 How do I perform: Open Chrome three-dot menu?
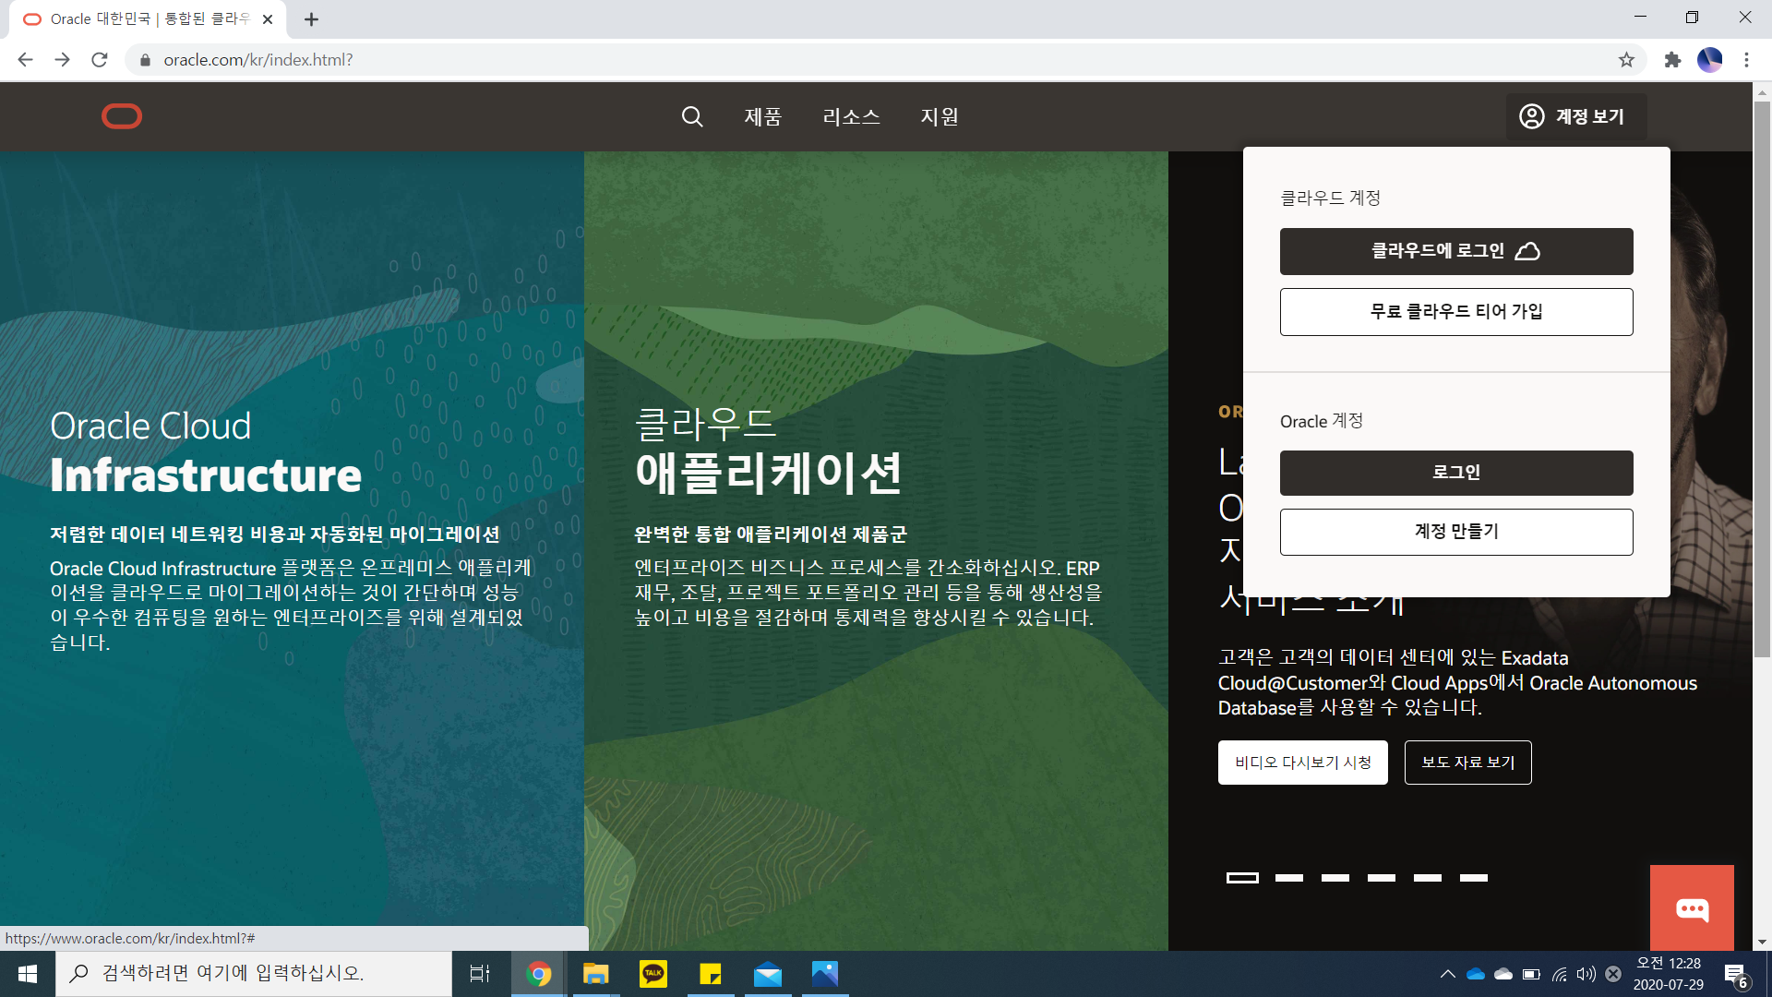(1746, 60)
